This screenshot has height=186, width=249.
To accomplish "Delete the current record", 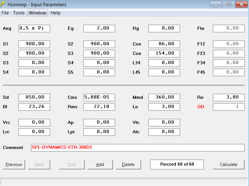I will click(128, 164).
